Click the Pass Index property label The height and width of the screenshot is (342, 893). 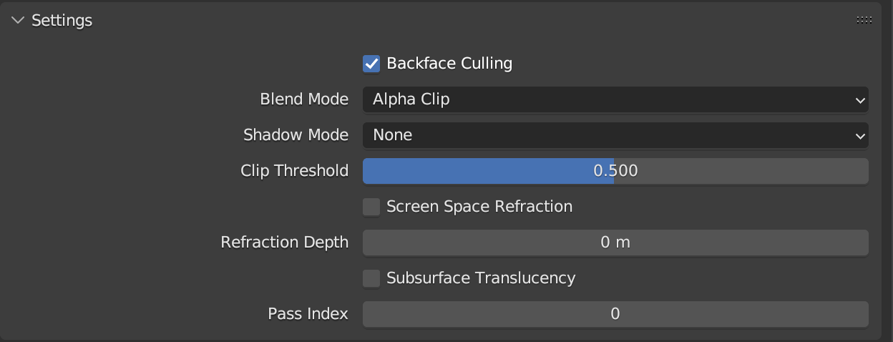point(308,314)
